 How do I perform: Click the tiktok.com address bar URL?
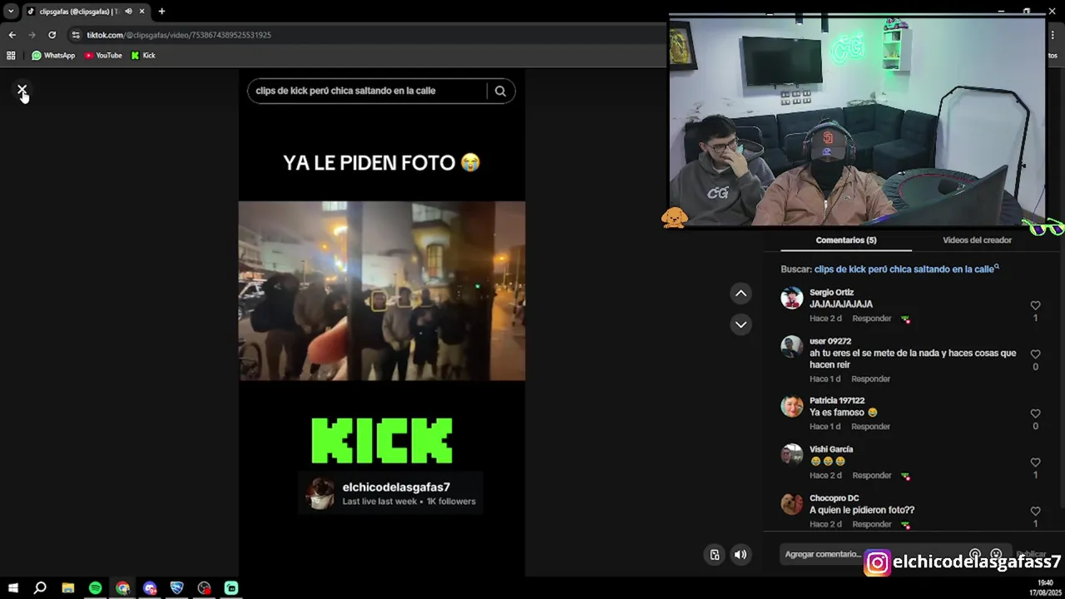(x=179, y=35)
